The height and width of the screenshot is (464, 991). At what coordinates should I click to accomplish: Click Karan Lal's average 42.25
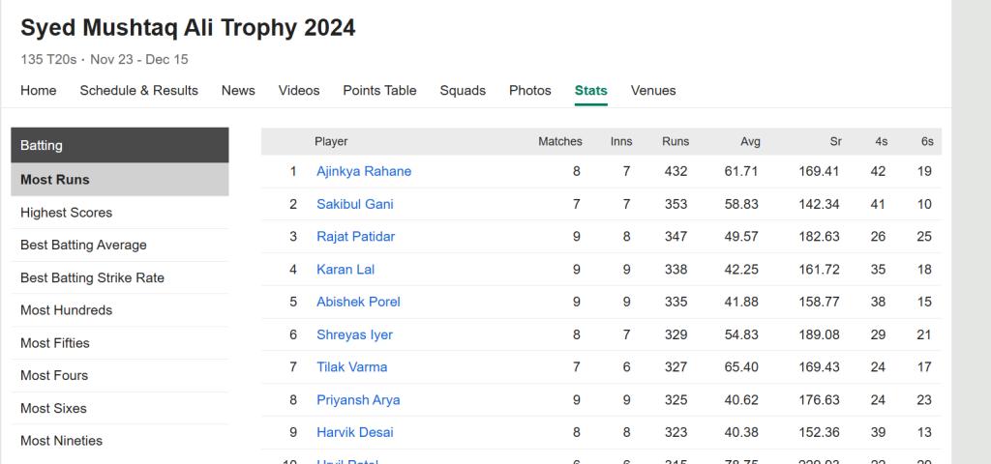pos(741,269)
